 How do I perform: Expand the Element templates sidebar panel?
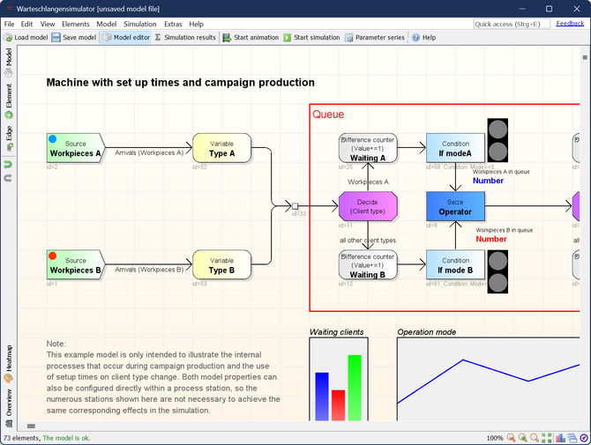9,100
